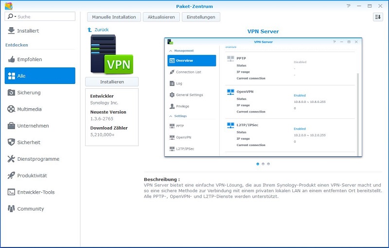
Task: Click the General Settings gear icon in preview
Action: pos(172,95)
